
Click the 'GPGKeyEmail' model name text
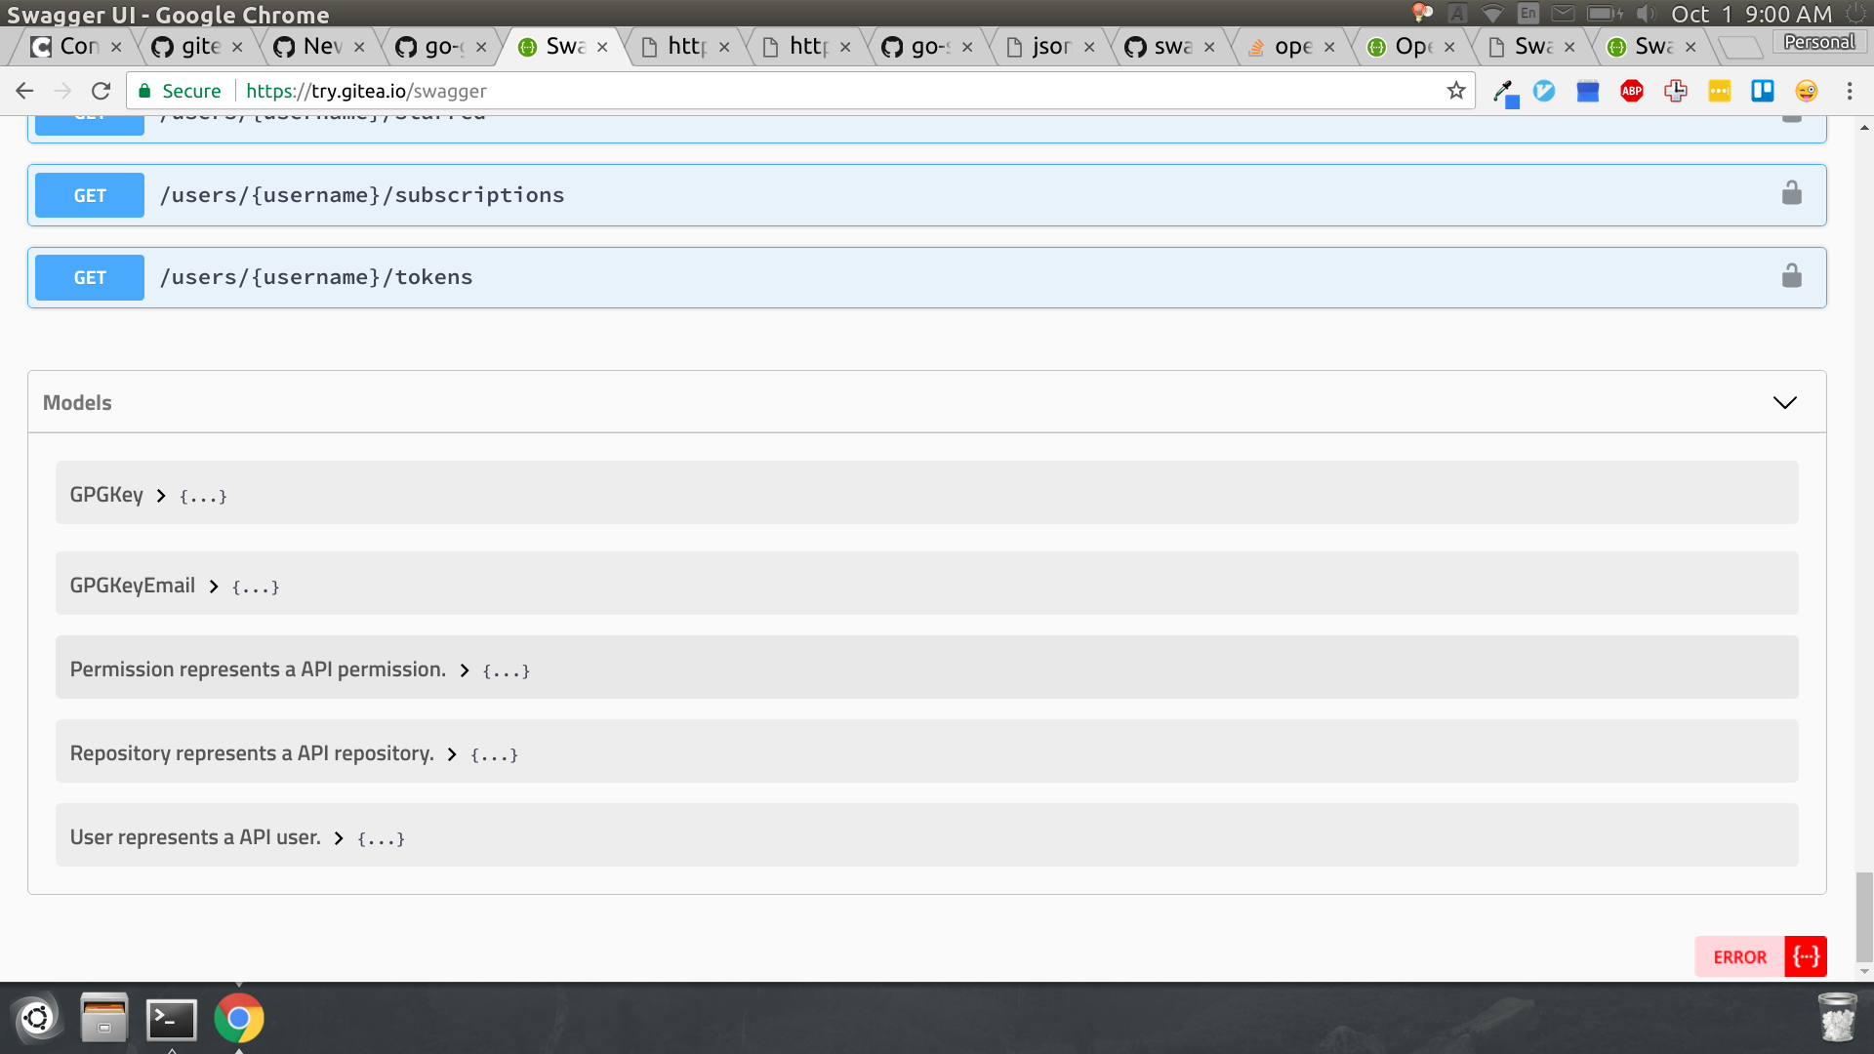click(x=133, y=586)
